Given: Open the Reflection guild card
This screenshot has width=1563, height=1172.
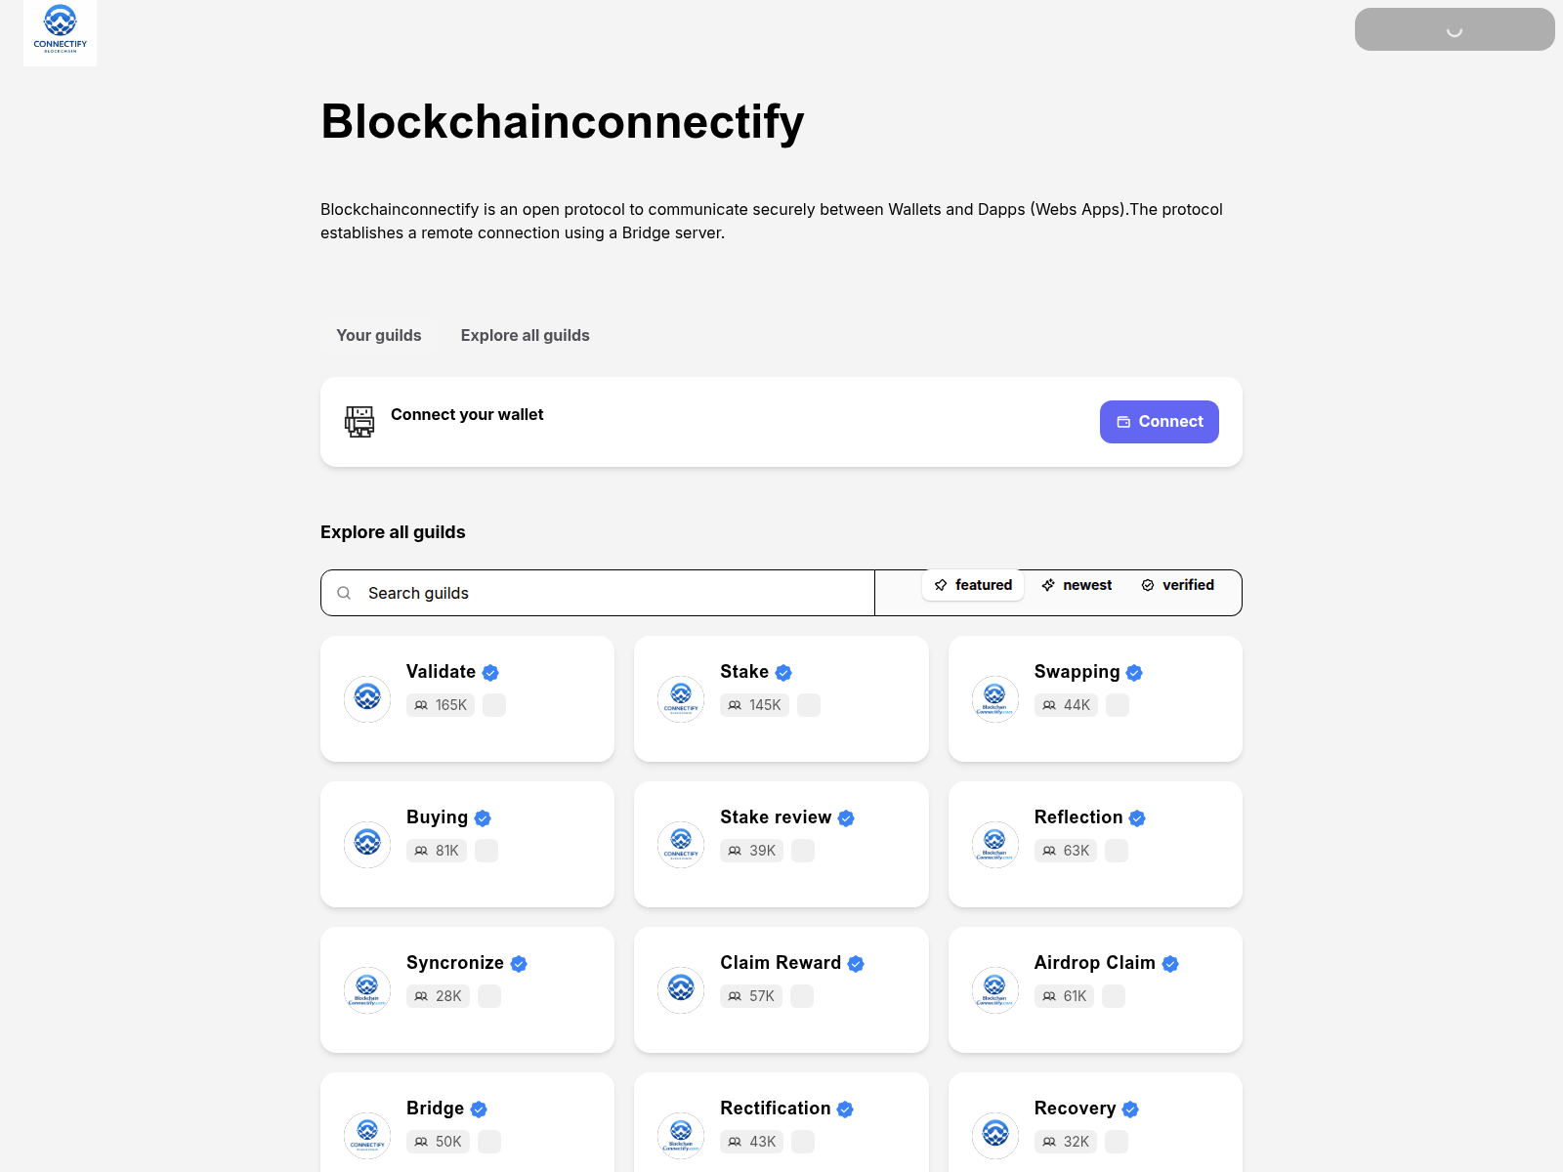Looking at the screenshot, I should pos(1094,844).
